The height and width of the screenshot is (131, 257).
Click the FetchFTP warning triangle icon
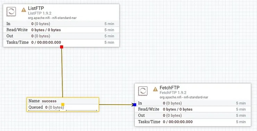(155, 89)
